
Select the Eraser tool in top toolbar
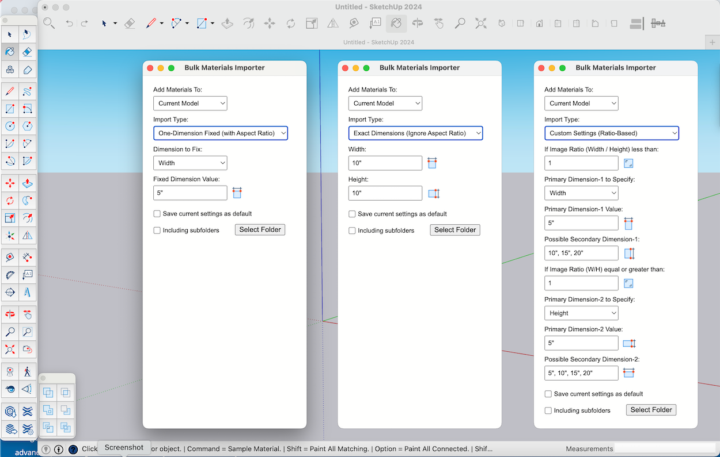coord(130,23)
